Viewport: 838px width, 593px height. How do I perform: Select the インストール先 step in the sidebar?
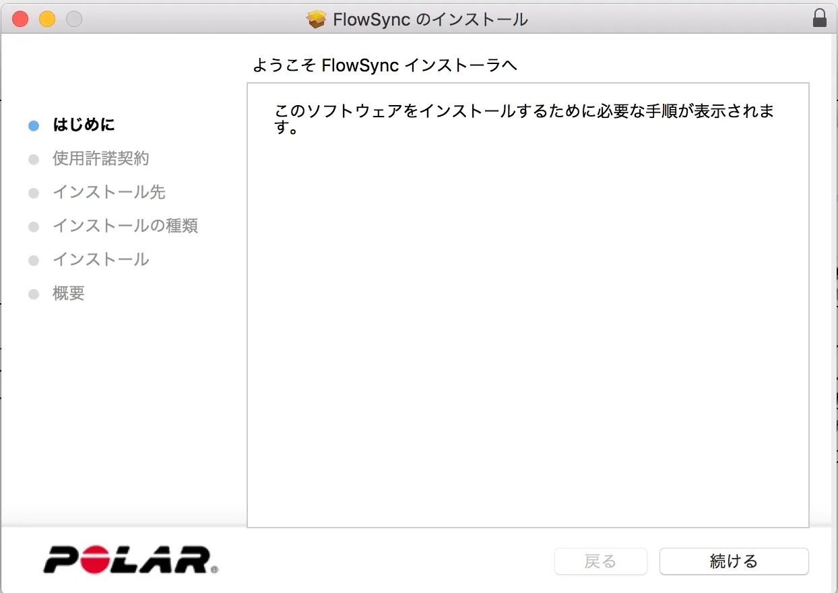coord(108,192)
